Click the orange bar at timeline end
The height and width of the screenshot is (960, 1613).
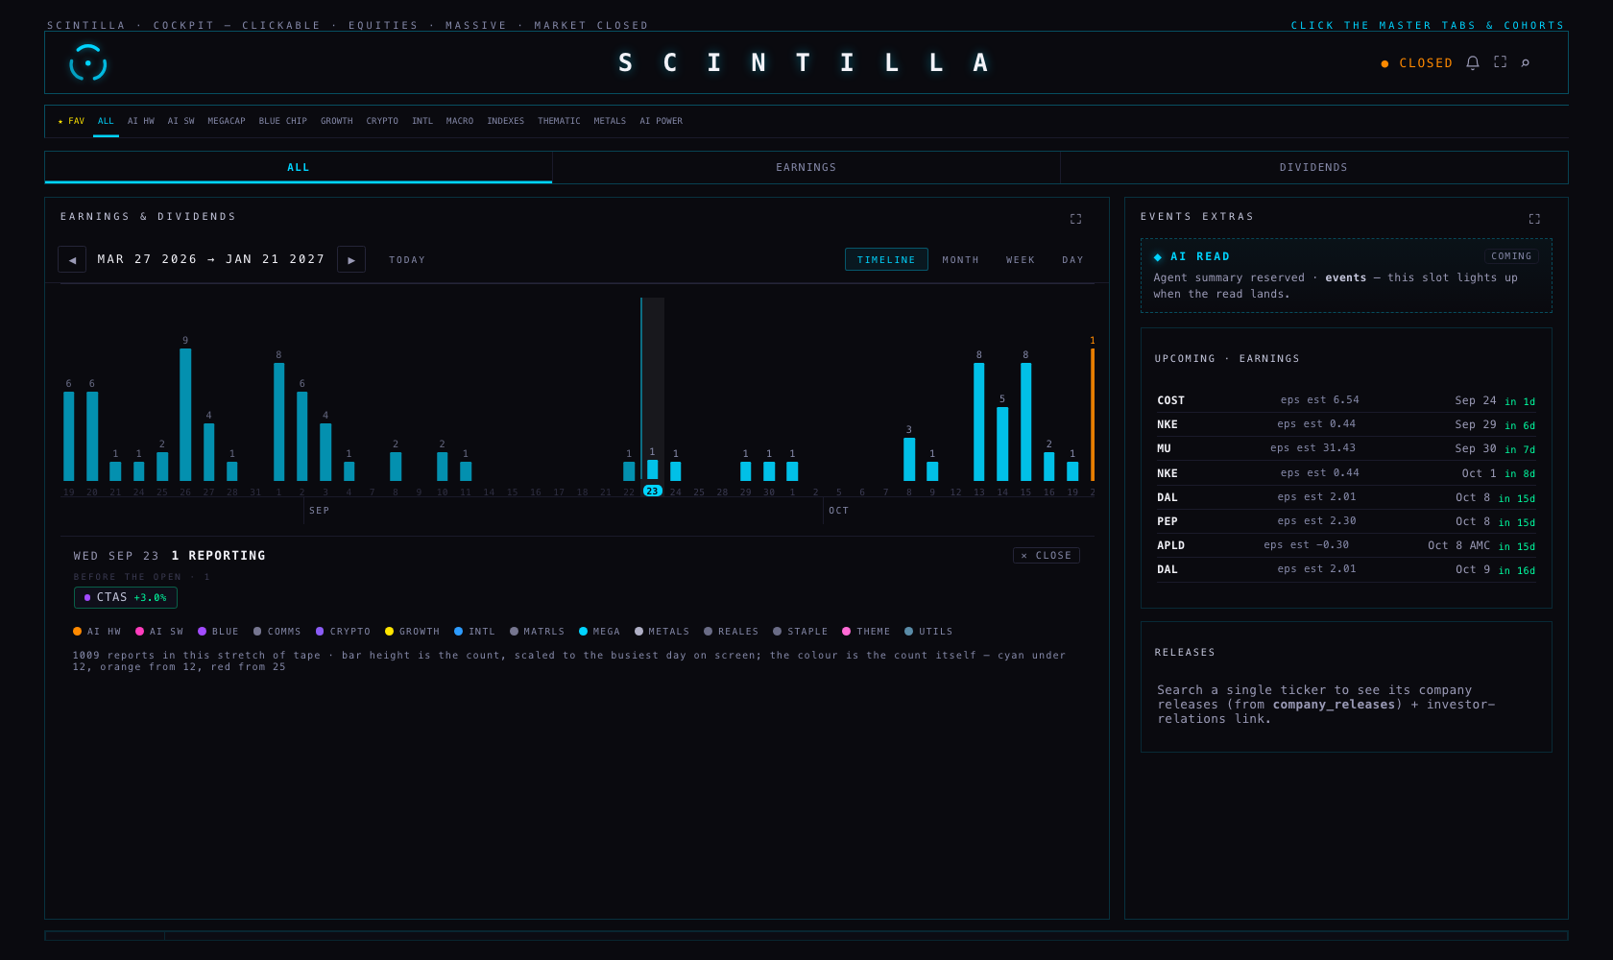click(x=1093, y=414)
